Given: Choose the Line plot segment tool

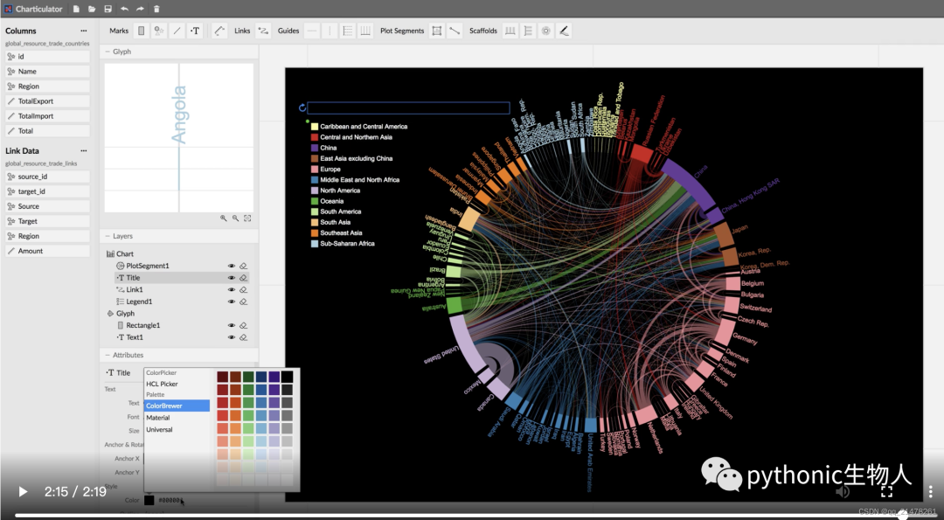Looking at the screenshot, I should pos(455,31).
